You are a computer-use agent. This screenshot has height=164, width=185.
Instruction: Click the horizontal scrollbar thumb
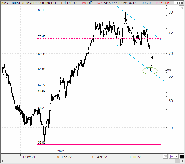click(177, 161)
